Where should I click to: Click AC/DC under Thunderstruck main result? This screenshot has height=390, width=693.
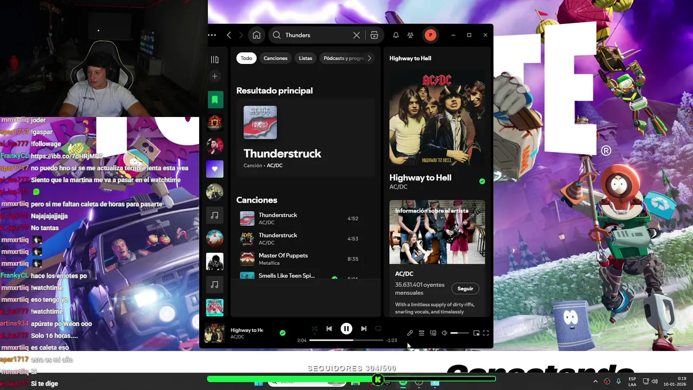point(274,166)
